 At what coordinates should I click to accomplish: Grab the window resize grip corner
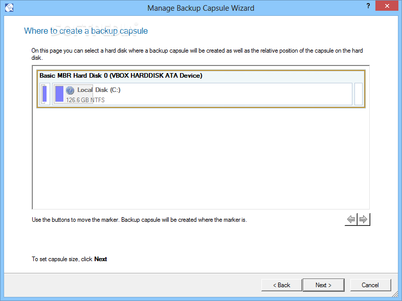pos(397,296)
